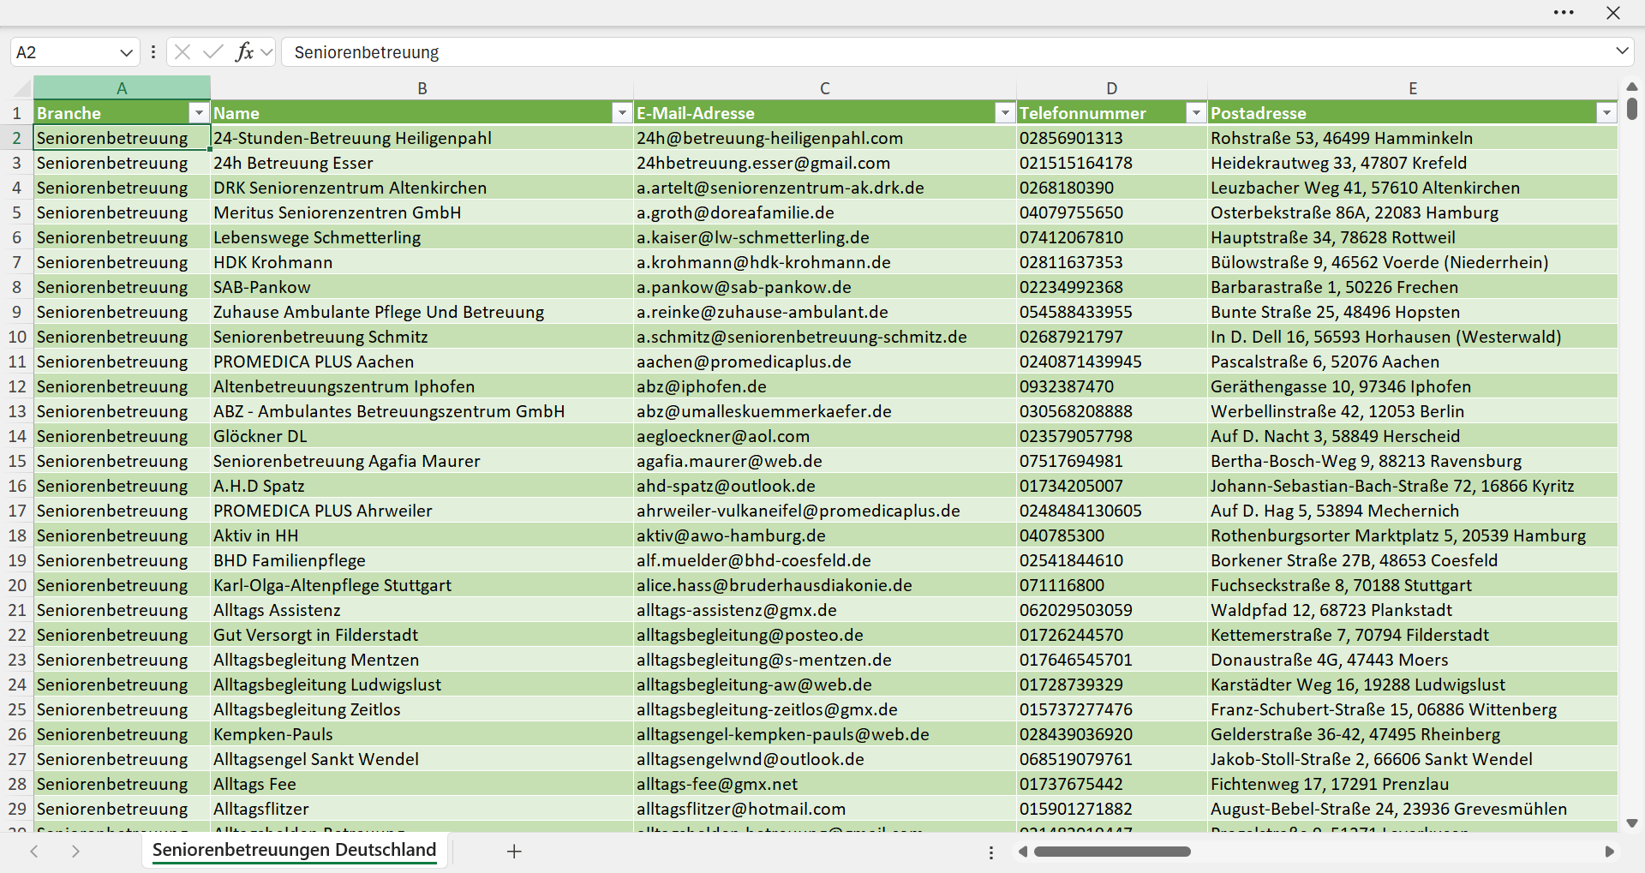
Task: Select cell '24-Stunden-Betreuung Heiligenpahl'
Action: [422, 138]
